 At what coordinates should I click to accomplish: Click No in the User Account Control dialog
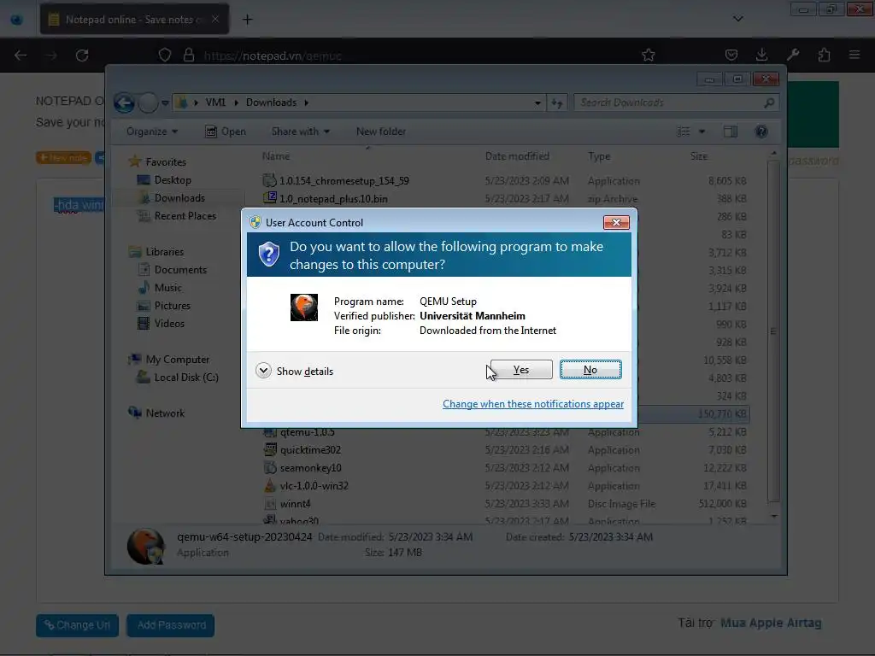click(x=590, y=370)
